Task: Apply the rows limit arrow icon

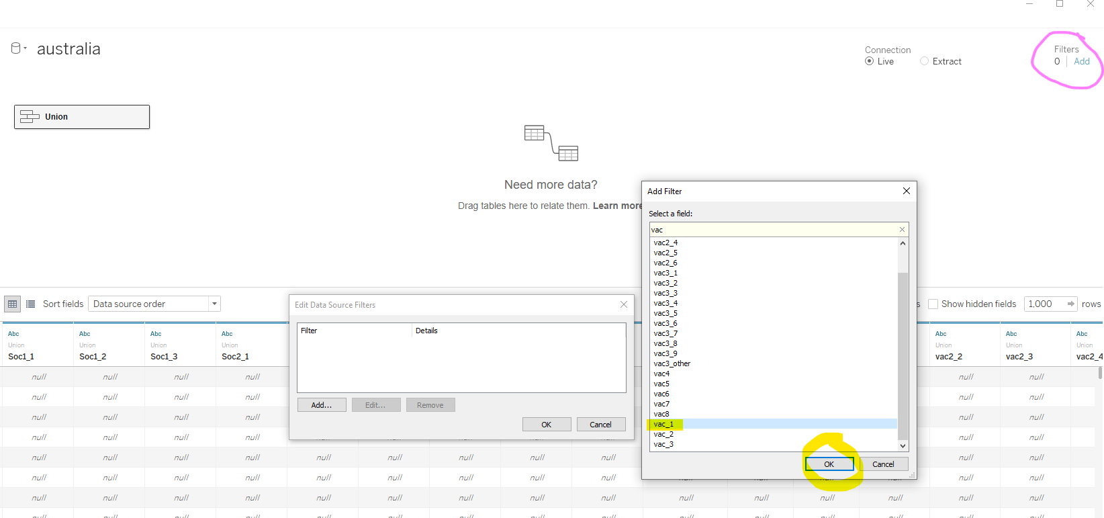Action: pyautogui.click(x=1071, y=304)
